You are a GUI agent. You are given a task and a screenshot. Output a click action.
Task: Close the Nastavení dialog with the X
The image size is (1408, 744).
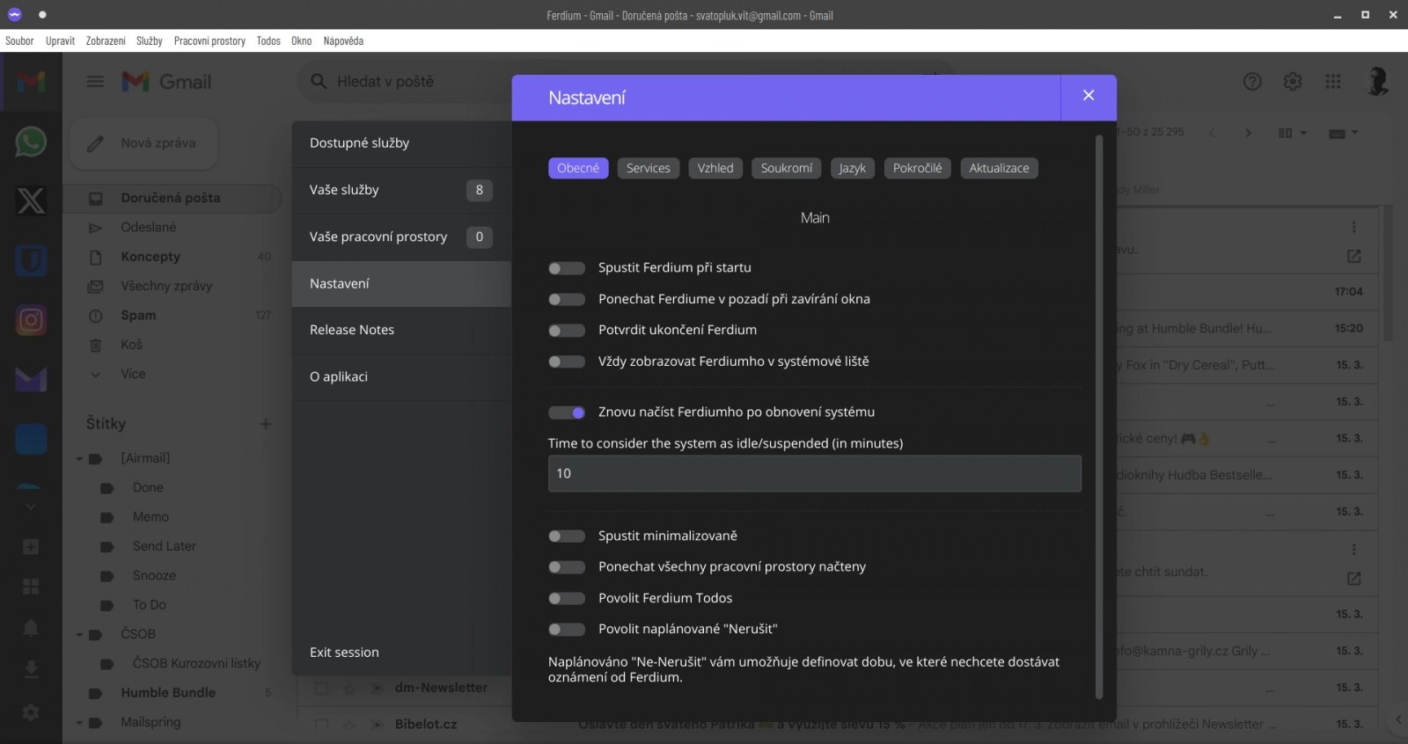point(1089,96)
